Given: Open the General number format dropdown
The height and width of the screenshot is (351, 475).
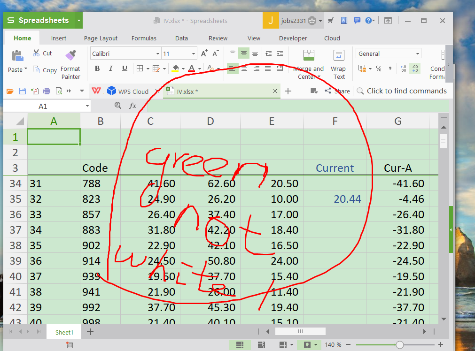Looking at the screenshot, I should (417, 53).
